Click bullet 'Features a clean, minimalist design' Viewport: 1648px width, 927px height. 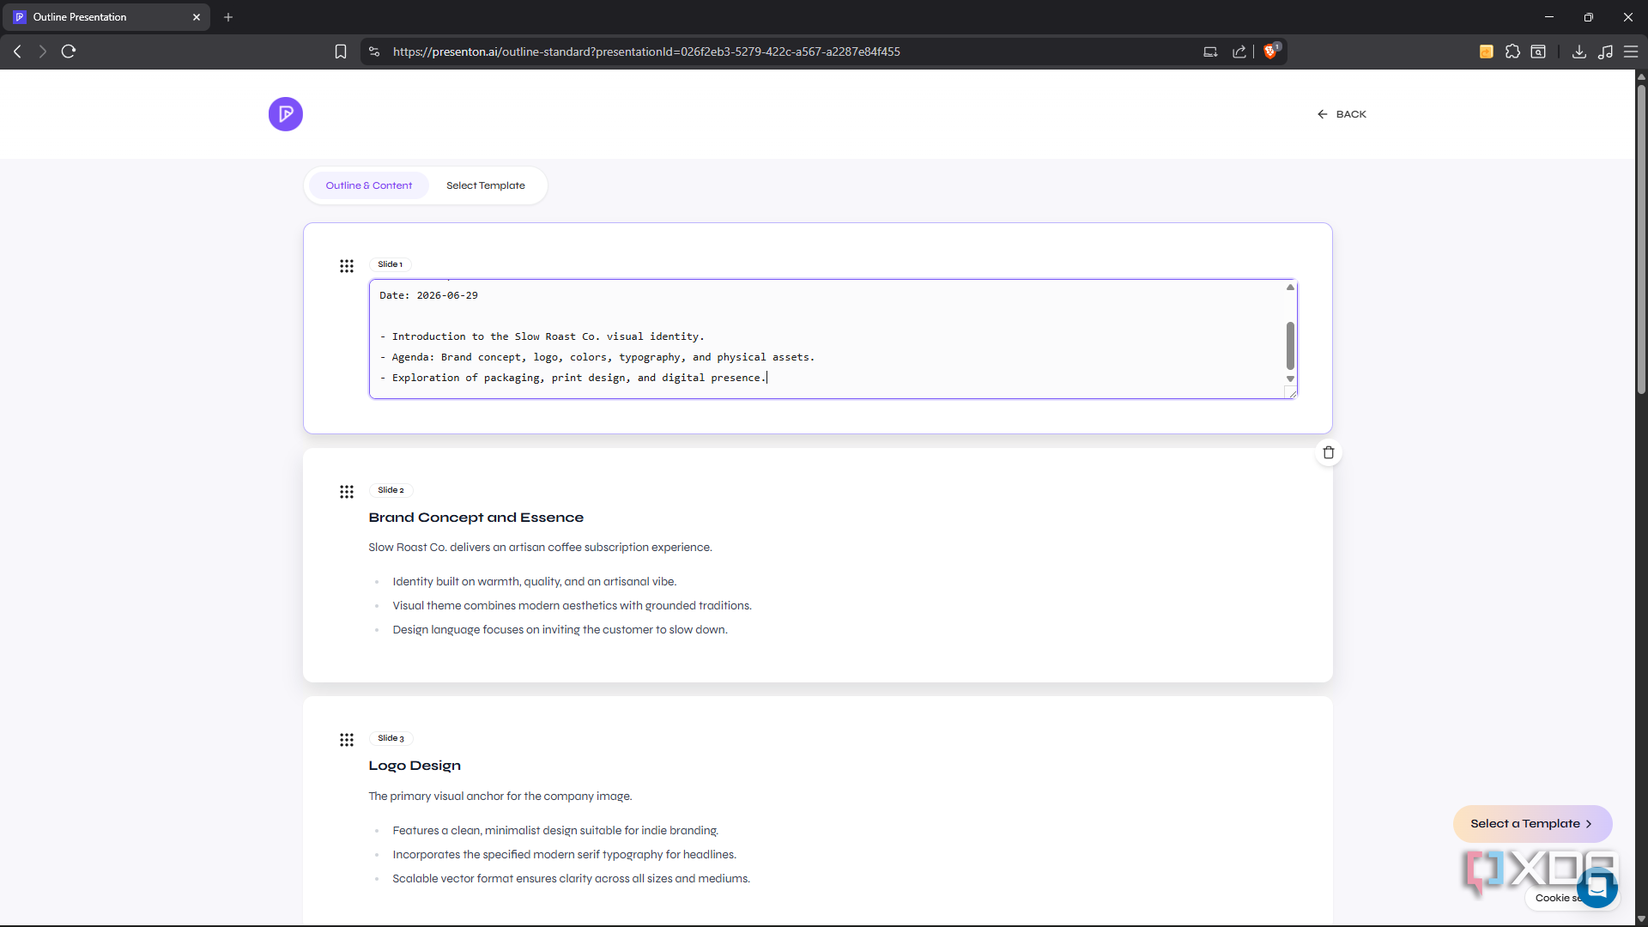[x=555, y=831]
